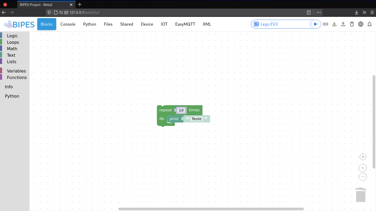376x211 pixels.
Task: Open page actions three-dots in address bar
Action: pyautogui.click(x=319, y=12)
